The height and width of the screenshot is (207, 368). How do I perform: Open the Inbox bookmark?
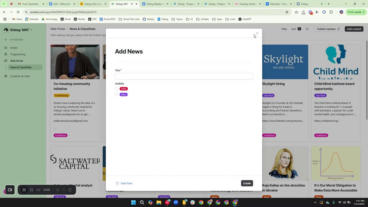tap(17, 19)
